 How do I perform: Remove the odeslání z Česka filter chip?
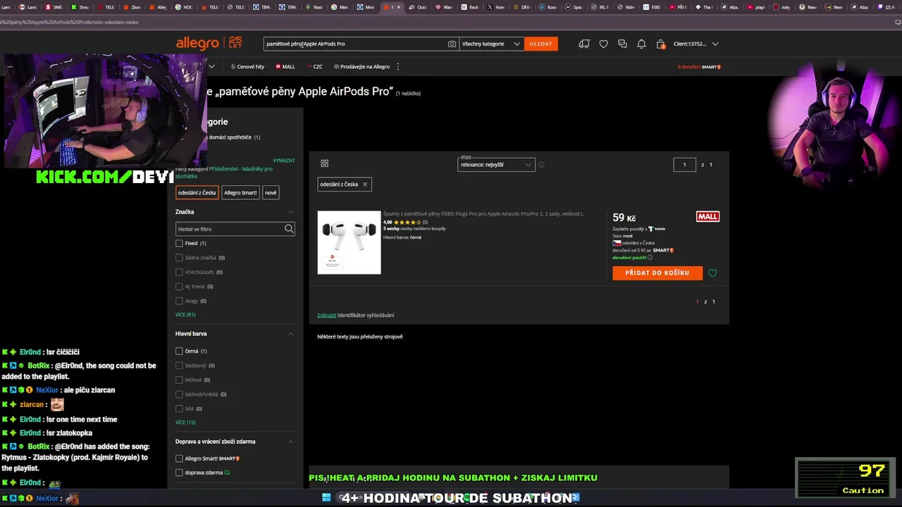coord(365,184)
